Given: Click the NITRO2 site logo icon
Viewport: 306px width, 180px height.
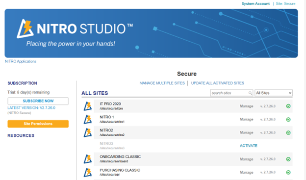Looking at the screenshot, I should pyautogui.click(x=88, y=132).
